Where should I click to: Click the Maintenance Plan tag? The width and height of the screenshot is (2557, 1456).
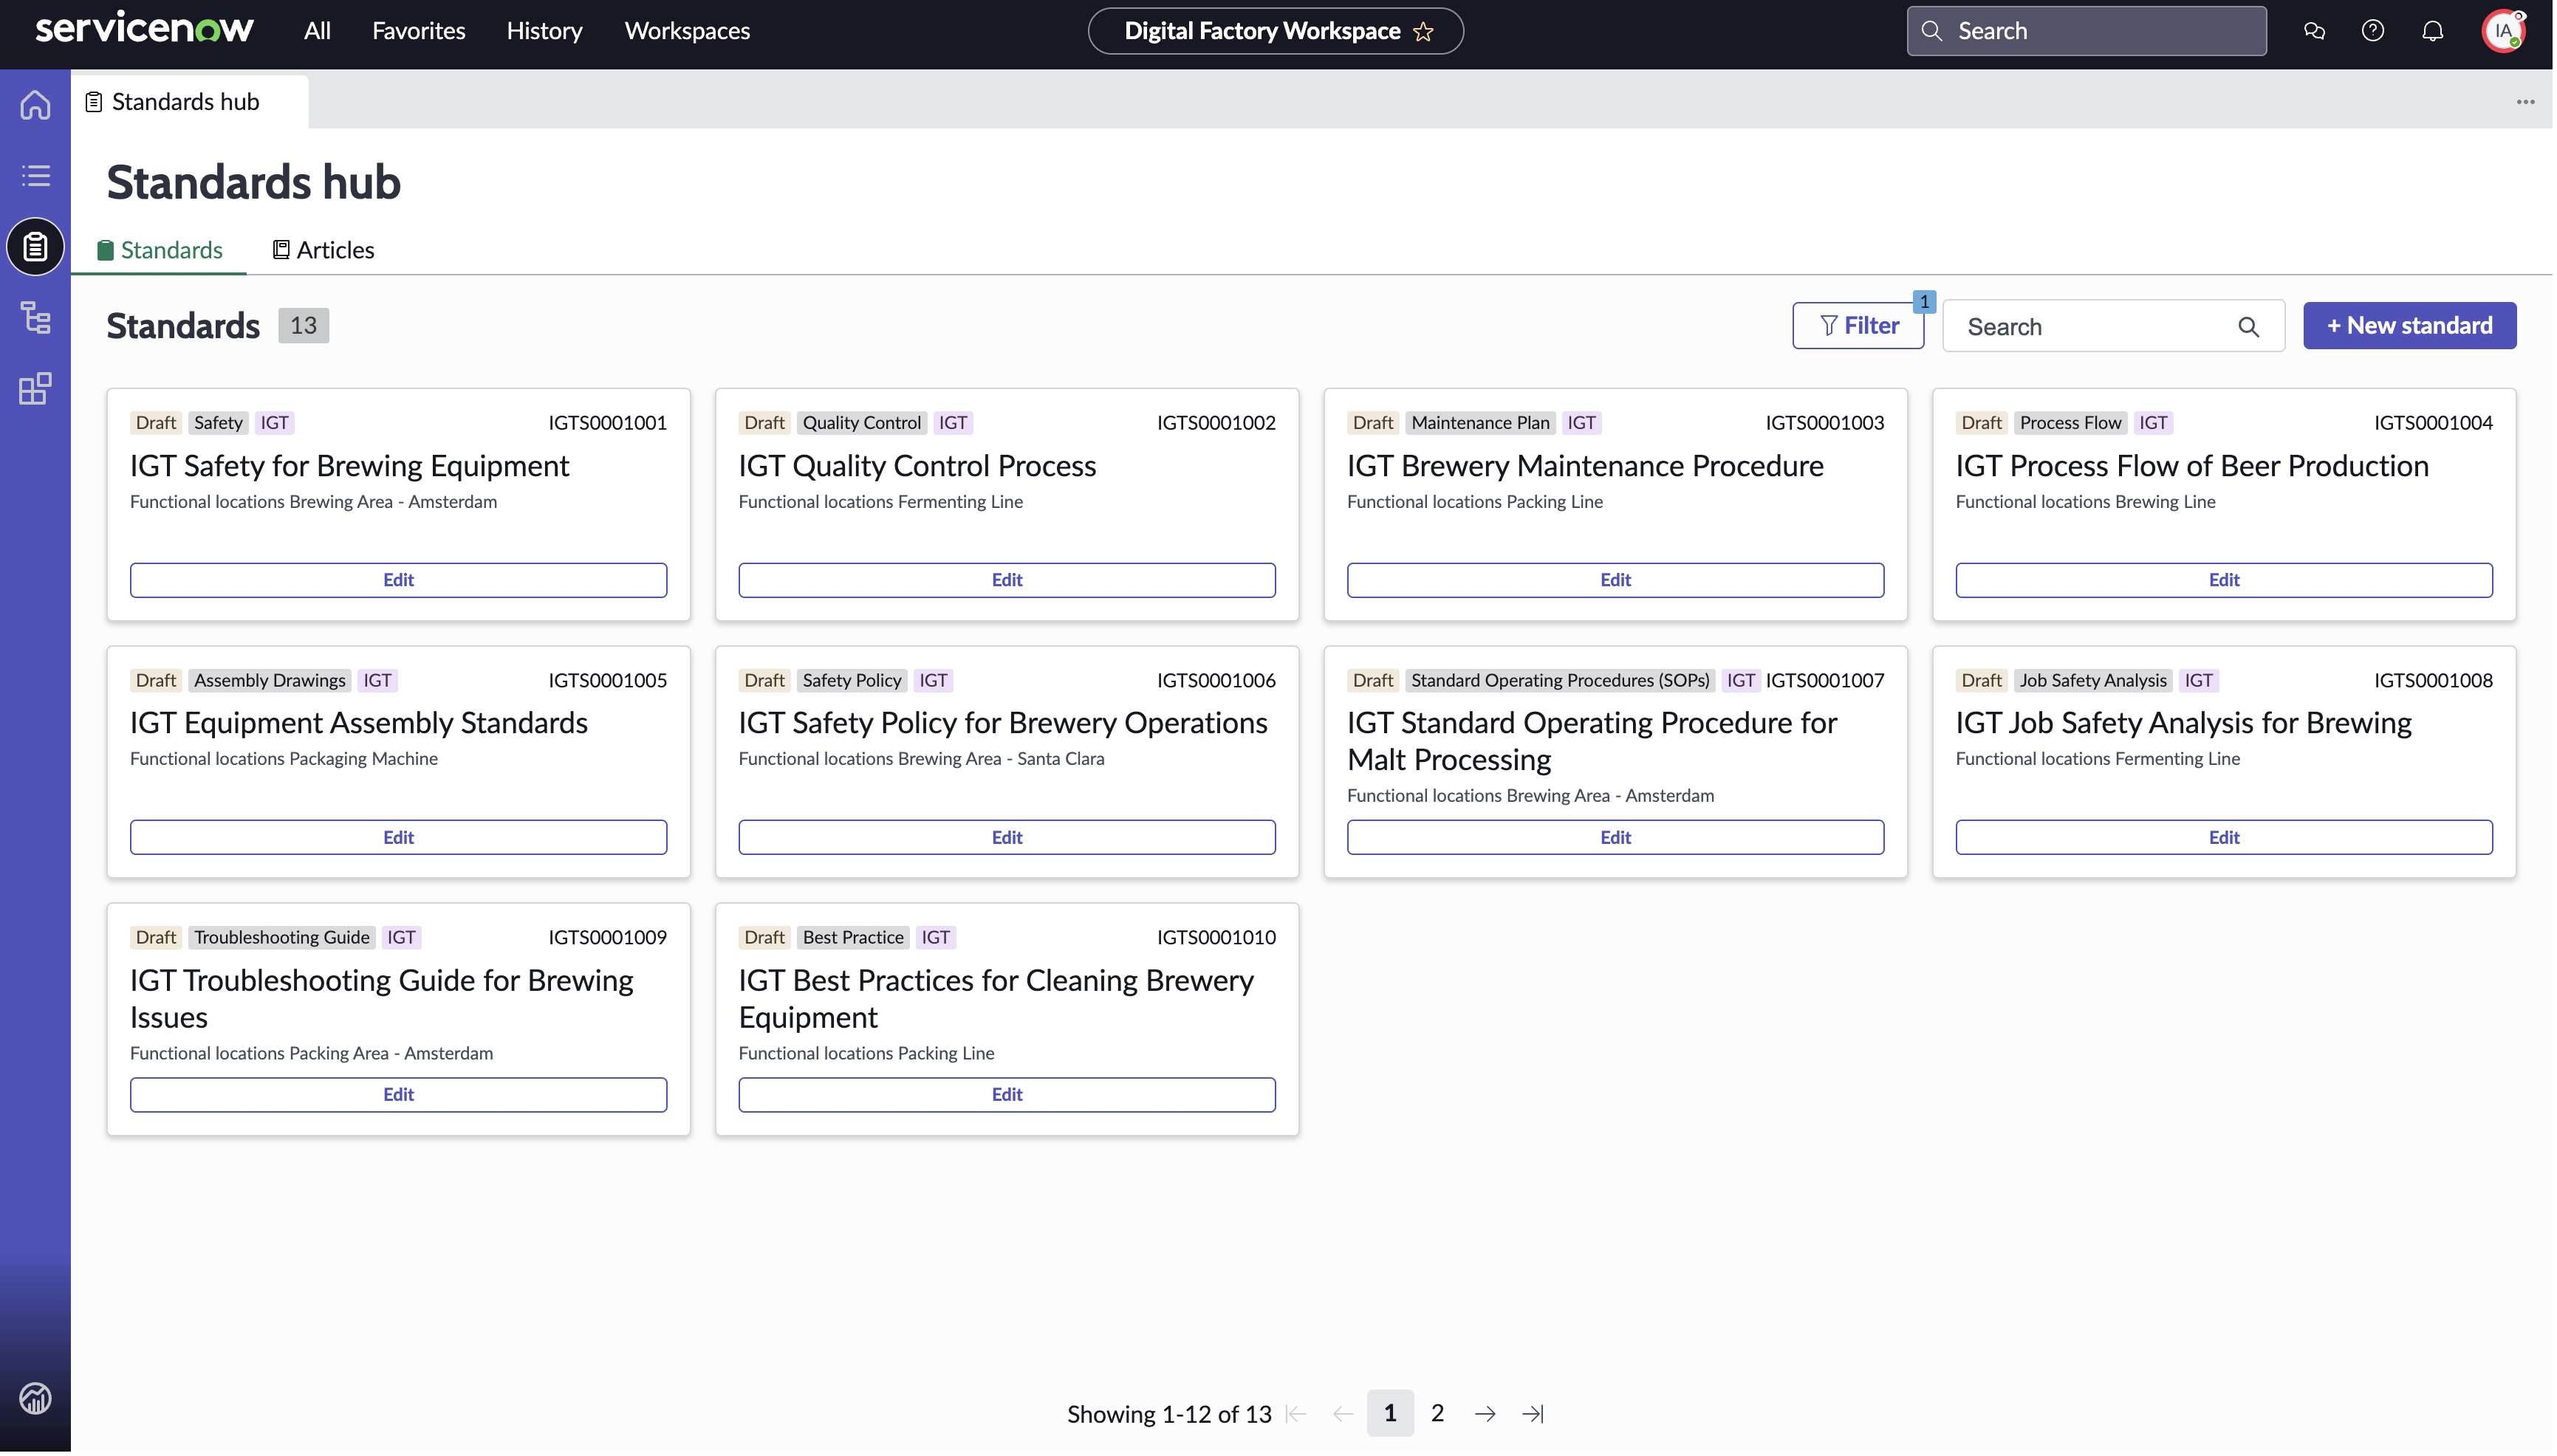coord(1479,423)
